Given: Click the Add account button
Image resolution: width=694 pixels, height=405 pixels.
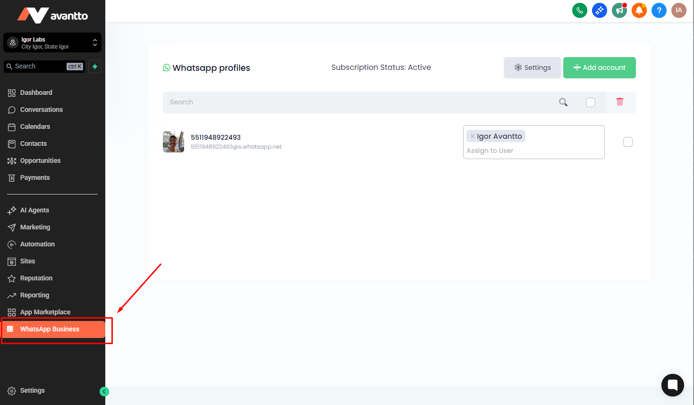Looking at the screenshot, I should point(600,67).
